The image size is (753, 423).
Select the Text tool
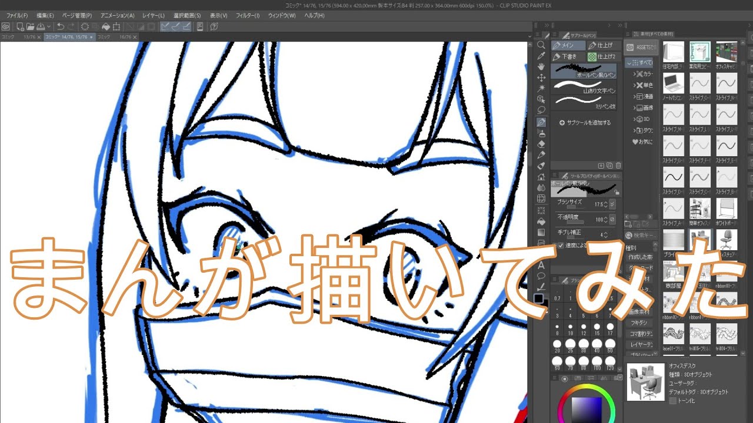tap(541, 266)
